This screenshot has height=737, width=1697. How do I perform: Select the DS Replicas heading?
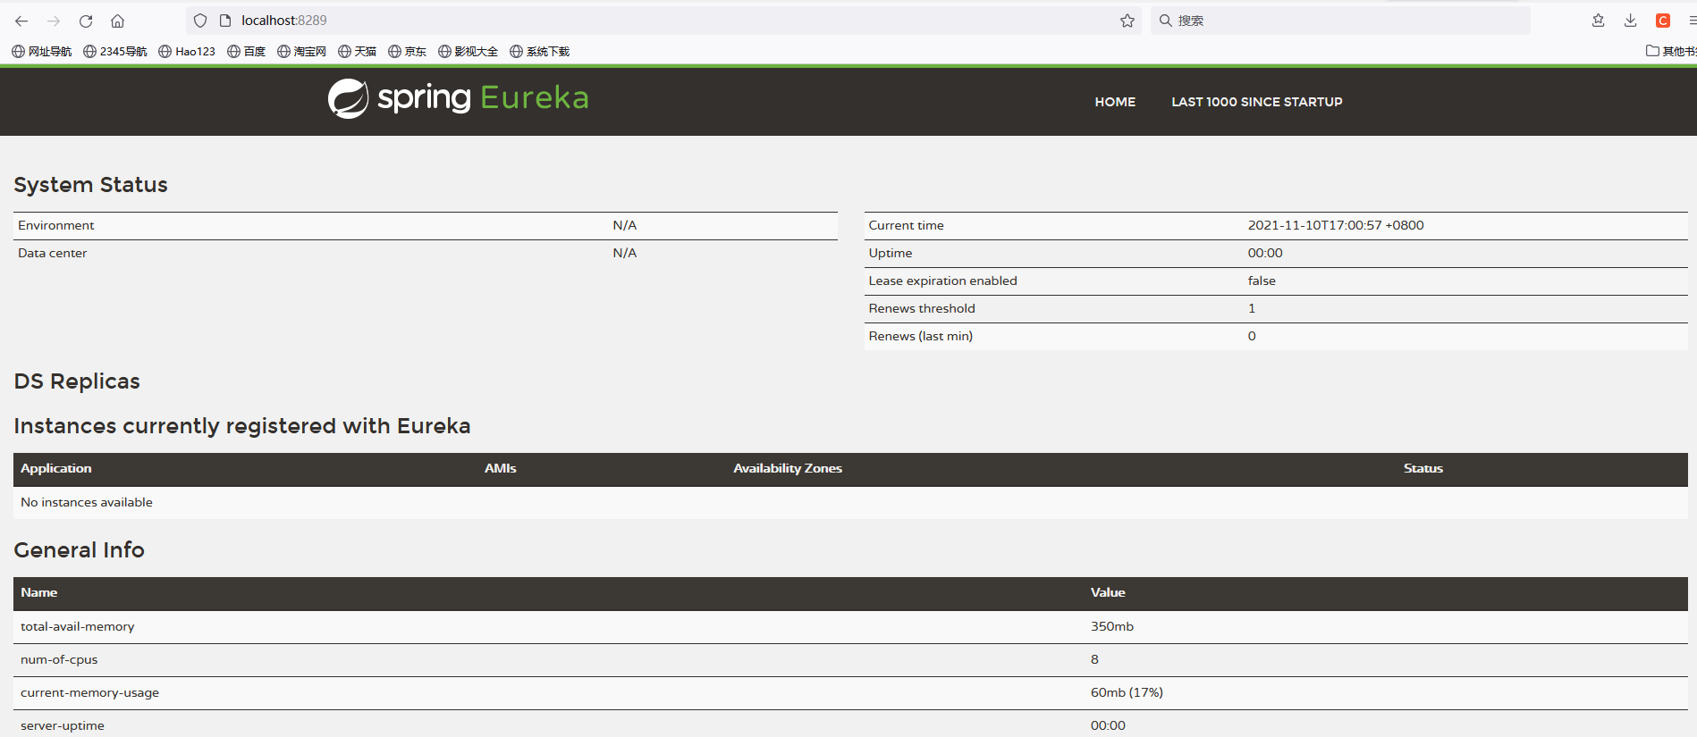click(x=77, y=381)
